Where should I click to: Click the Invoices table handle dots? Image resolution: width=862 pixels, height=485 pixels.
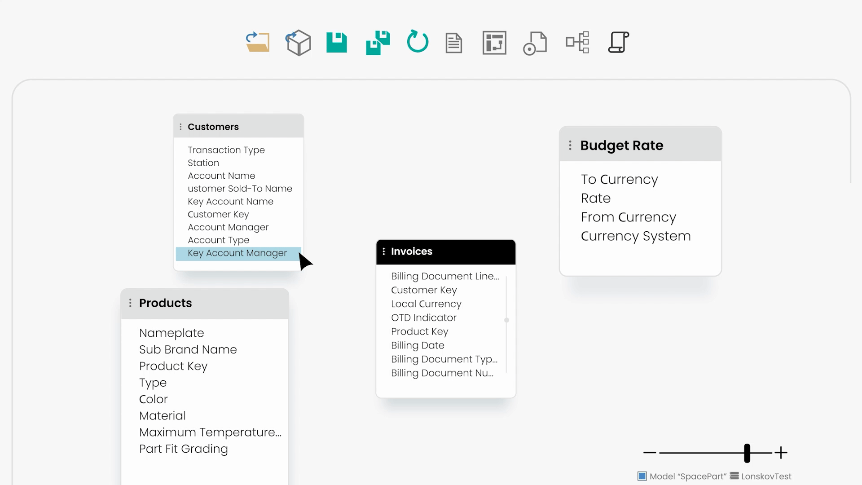(x=383, y=251)
